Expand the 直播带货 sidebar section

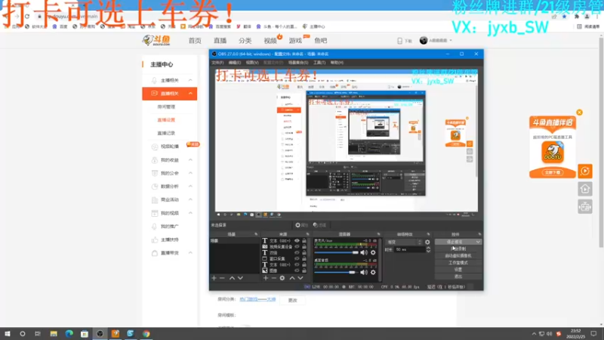(190, 253)
